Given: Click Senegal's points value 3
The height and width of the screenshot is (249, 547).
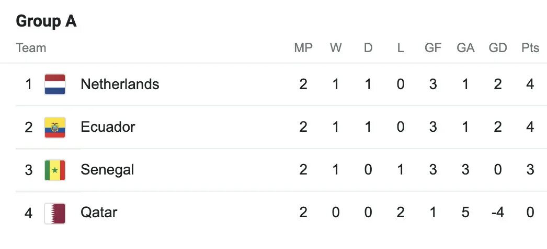Looking at the screenshot, I should [x=530, y=169].
